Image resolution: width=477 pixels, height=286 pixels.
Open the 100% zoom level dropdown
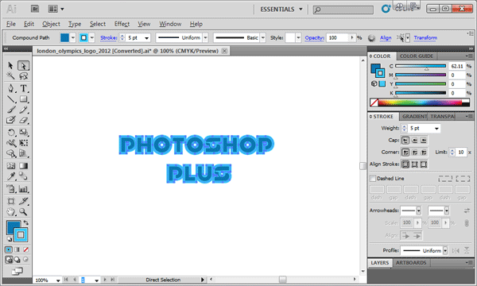58,280
